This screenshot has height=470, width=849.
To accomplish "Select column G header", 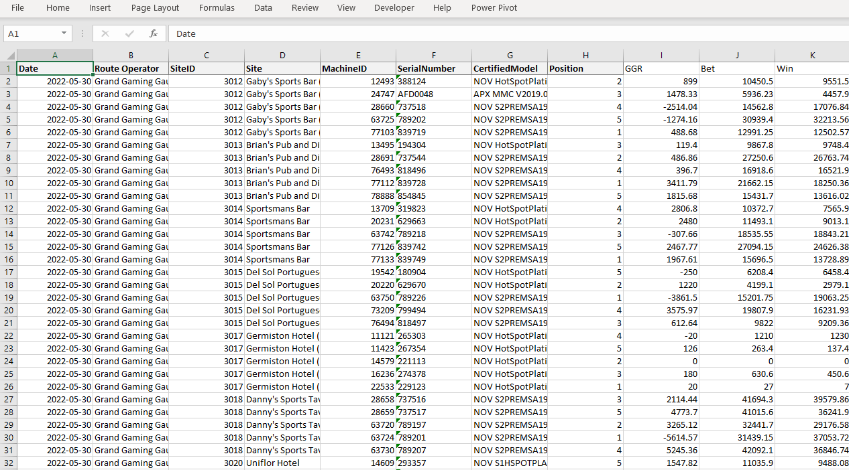I will (510, 56).
